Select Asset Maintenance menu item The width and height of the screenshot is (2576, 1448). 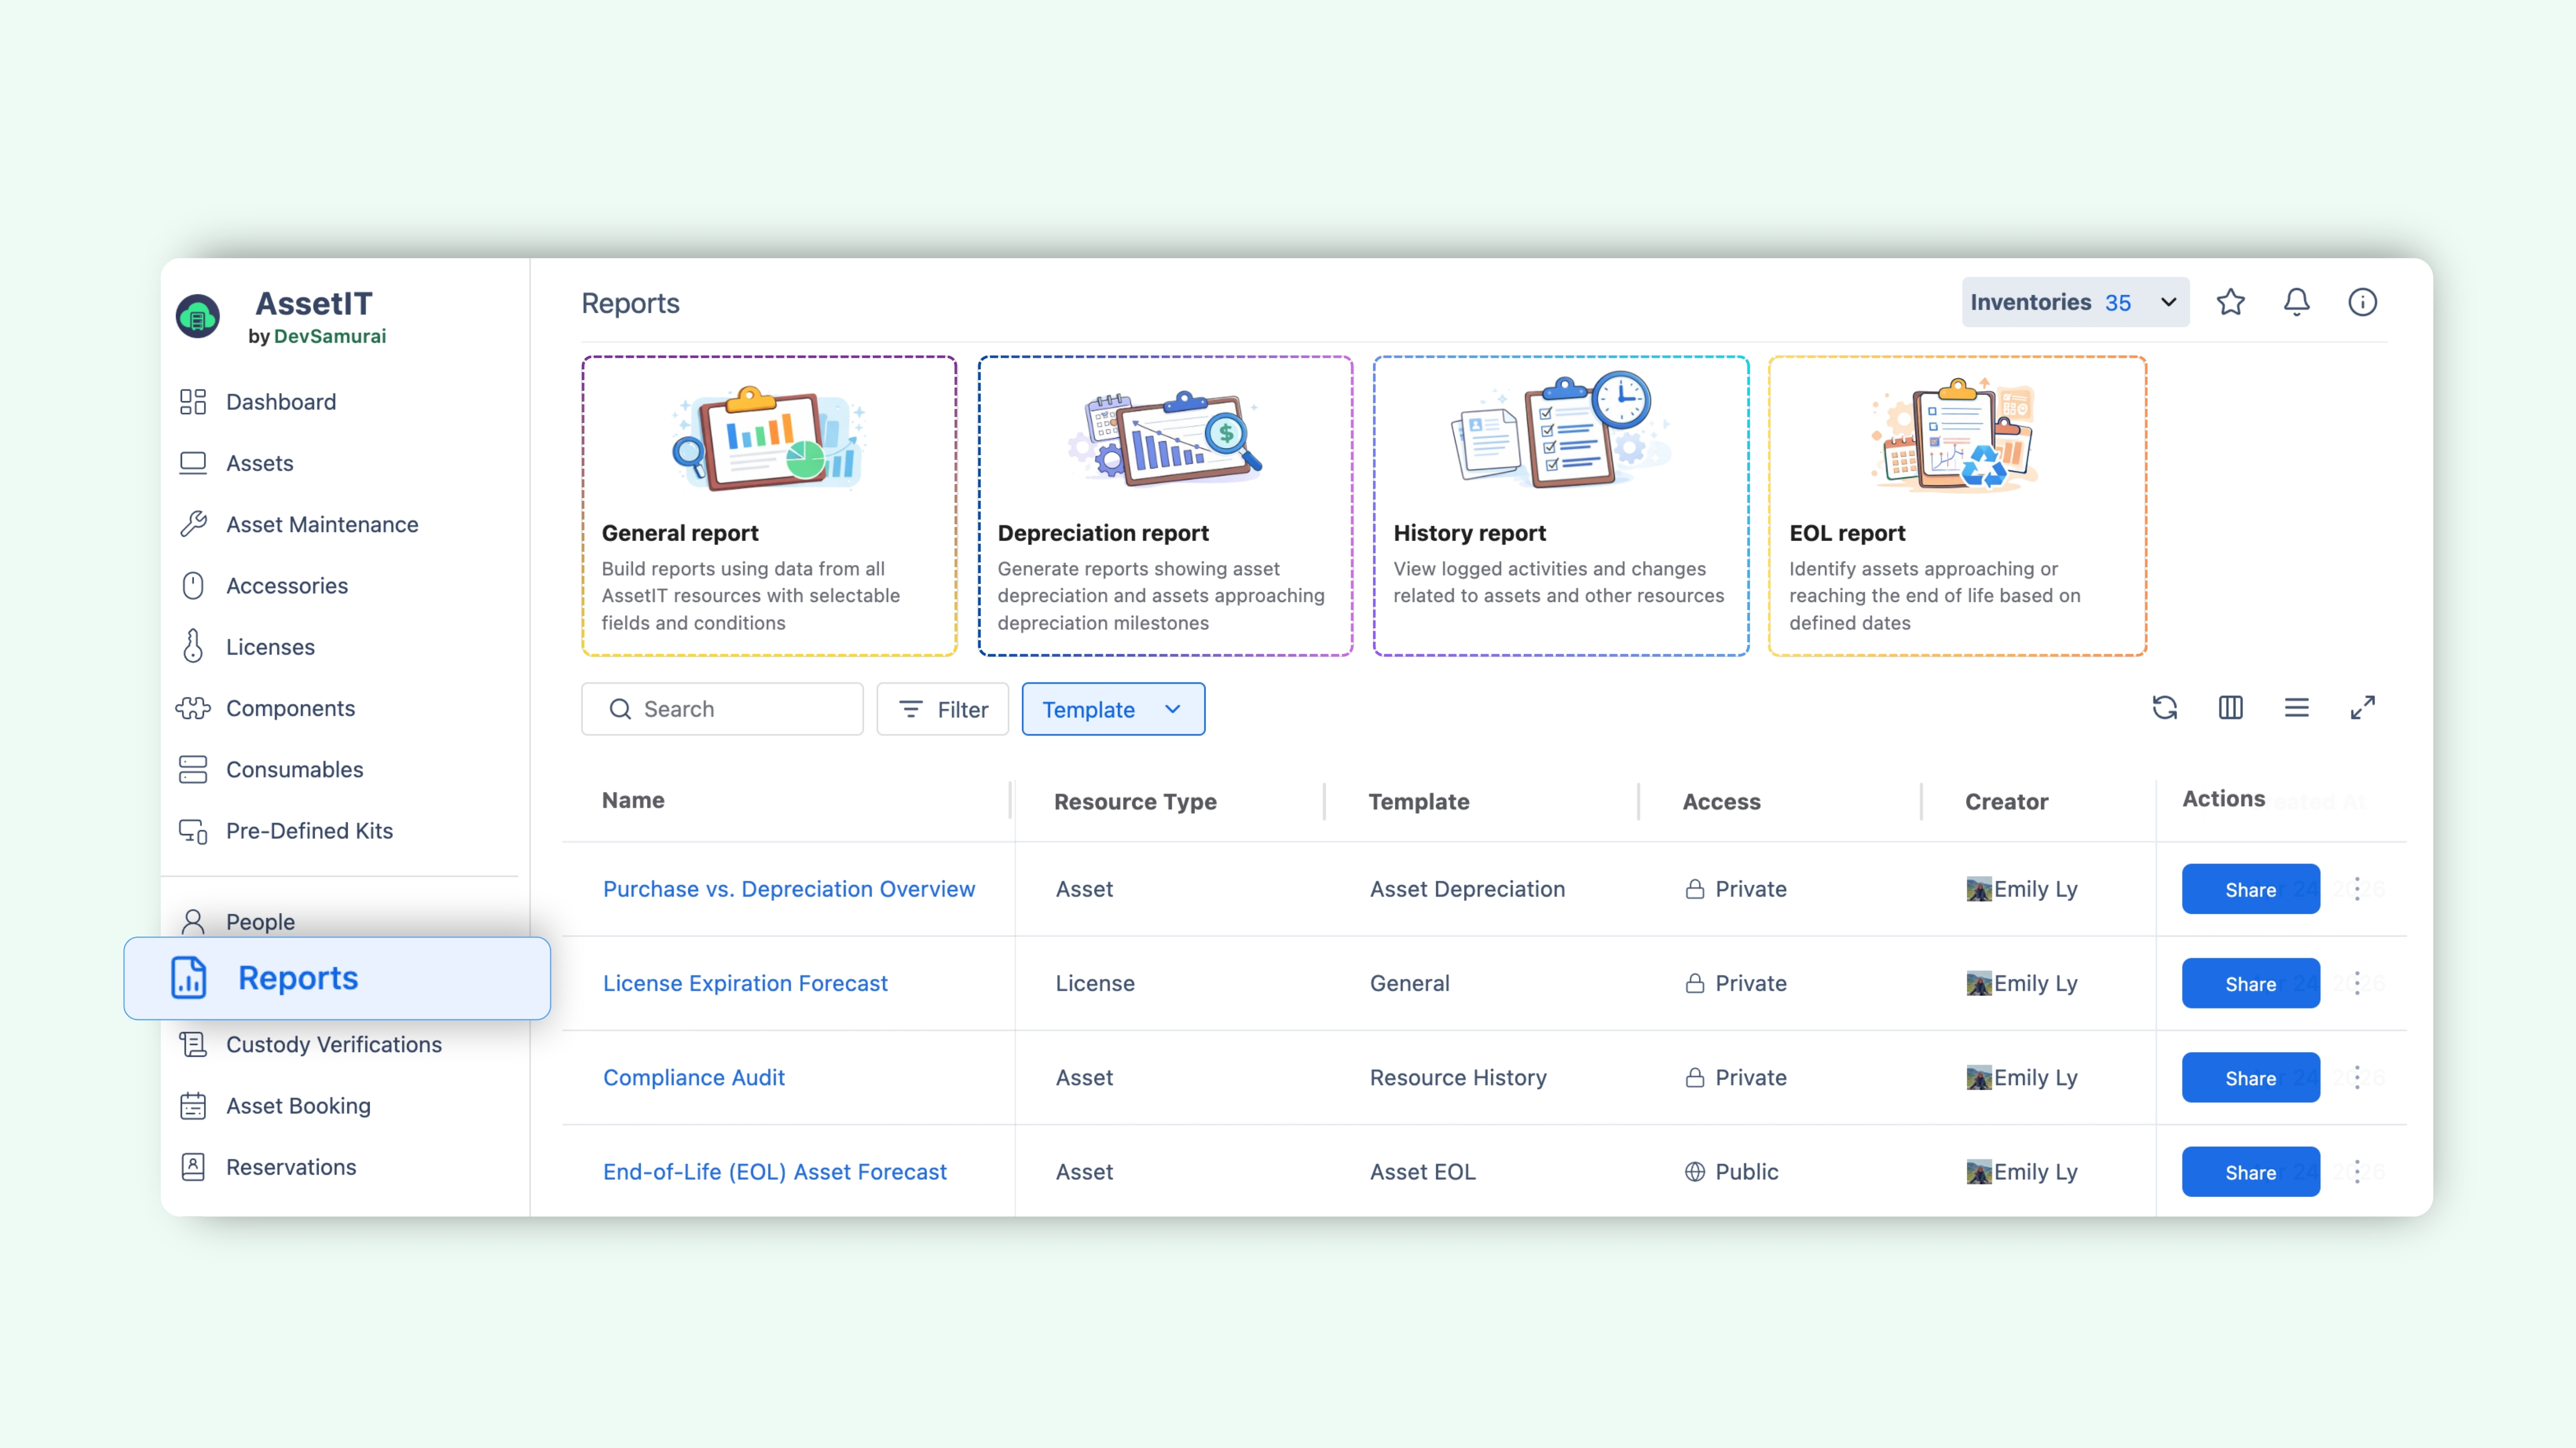click(x=321, y=525)
